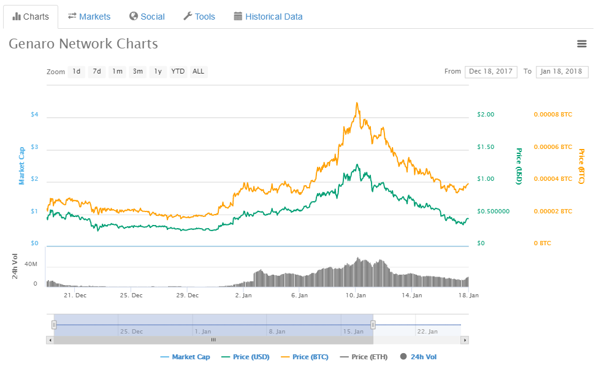599x366 pixels.
Task: Set zoom to 1d
Action: point(77,72)
